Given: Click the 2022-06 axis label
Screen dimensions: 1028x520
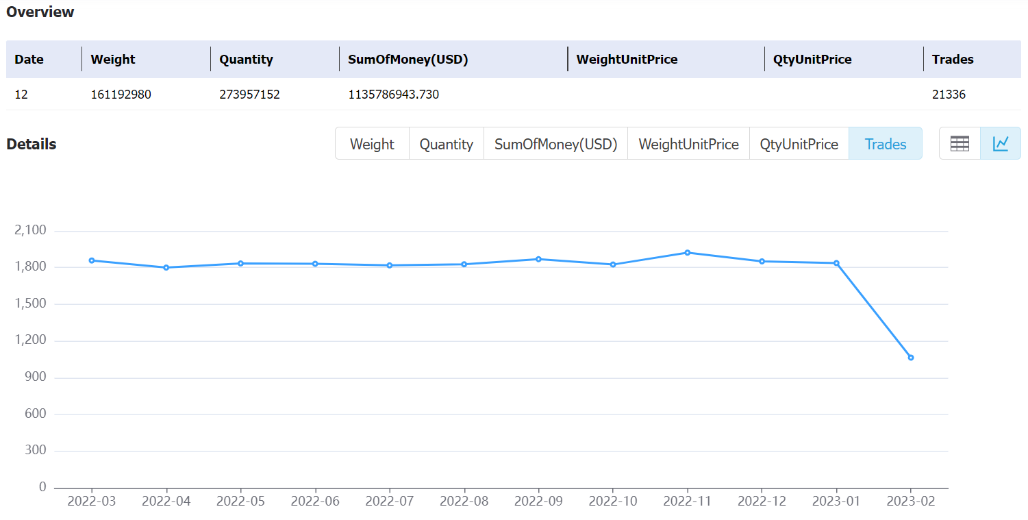Looking at the screenshot, I should point(315,501).
